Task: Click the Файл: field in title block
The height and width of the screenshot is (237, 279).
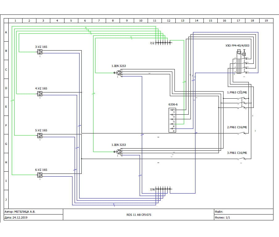Action: tap(244, 212)
